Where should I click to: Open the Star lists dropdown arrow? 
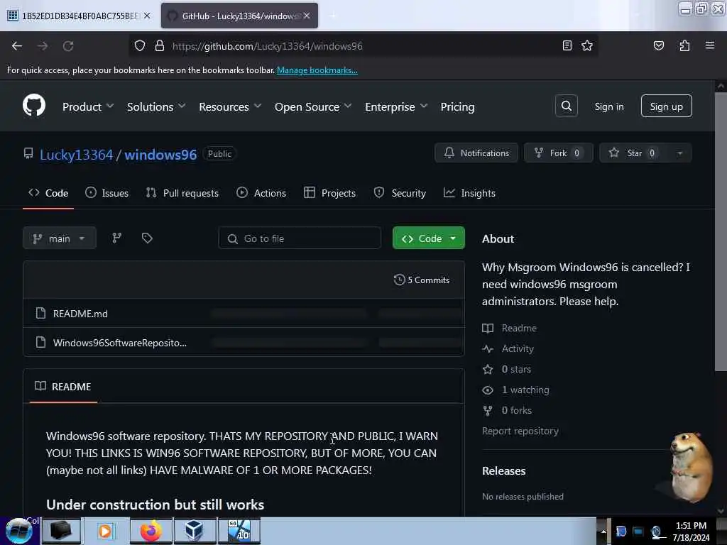point(679,153)
